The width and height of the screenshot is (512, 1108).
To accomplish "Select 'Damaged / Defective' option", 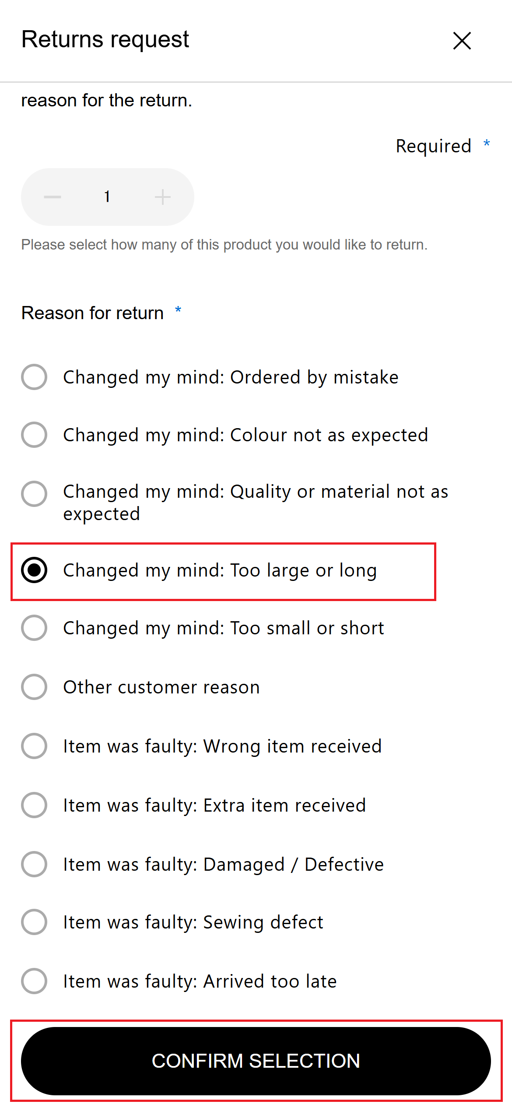I will coord(34,864).
